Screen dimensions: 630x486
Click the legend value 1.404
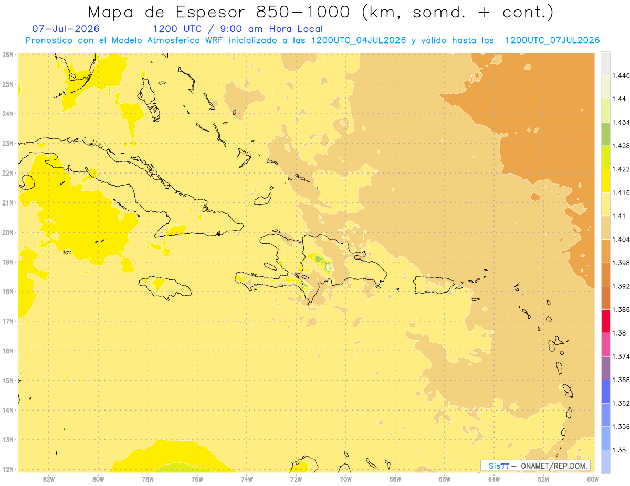coord(622,240)
